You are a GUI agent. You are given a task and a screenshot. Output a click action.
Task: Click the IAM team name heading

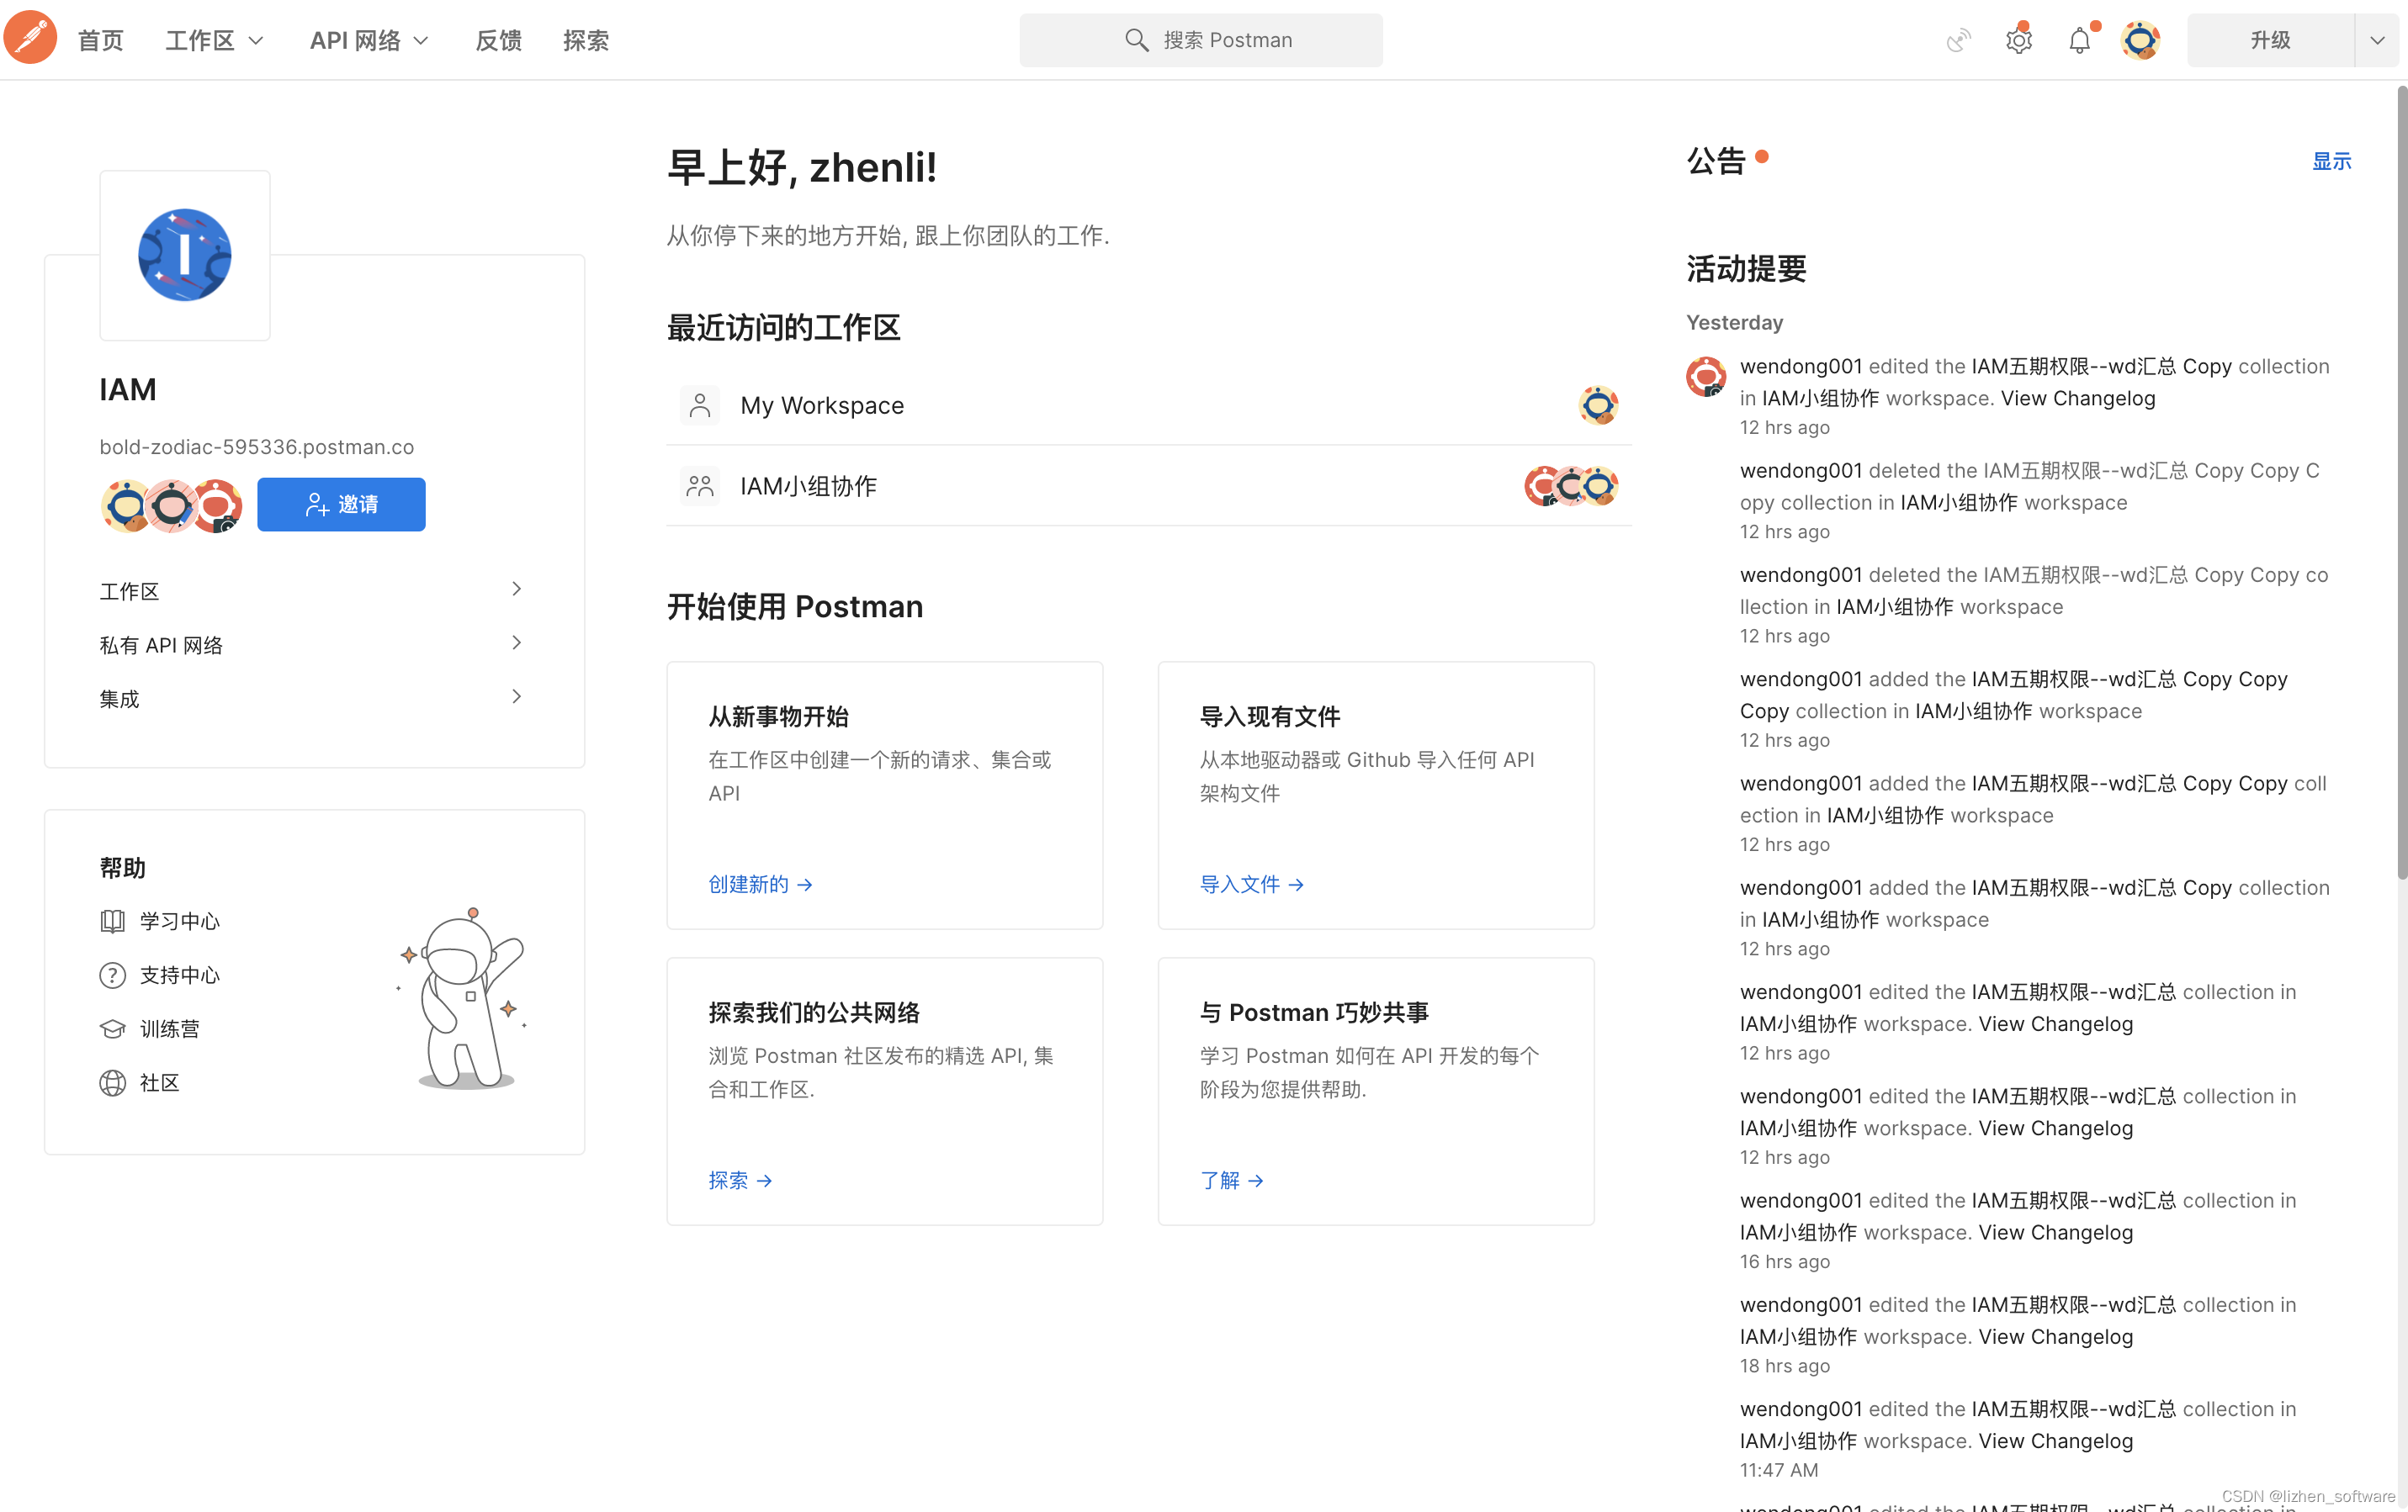tap(128, 389)
